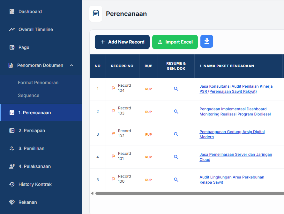Click the horizontal table scrollbar
This screenshot has width=284, height=214.
(x=190, y=193)
